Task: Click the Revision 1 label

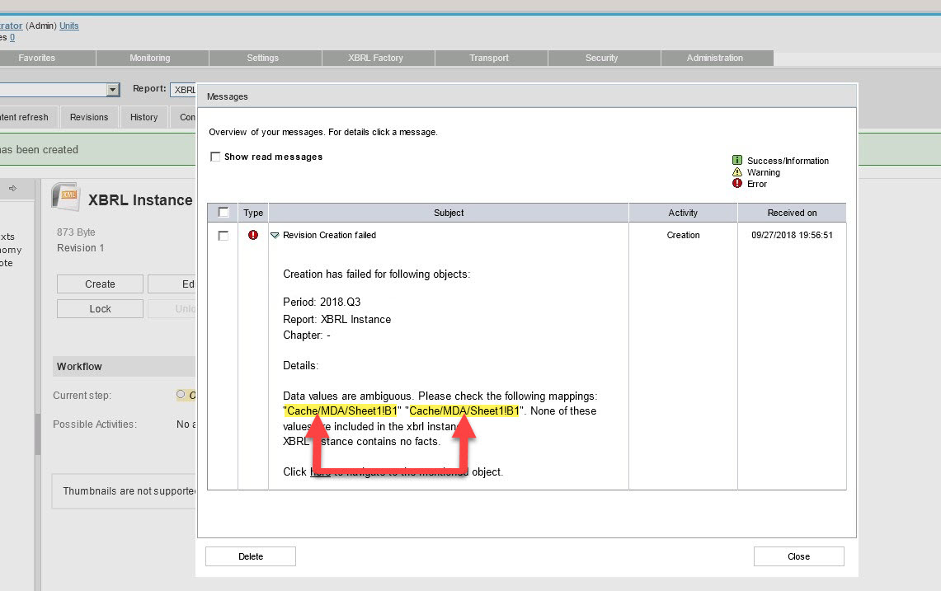Action: pos(81,248)
